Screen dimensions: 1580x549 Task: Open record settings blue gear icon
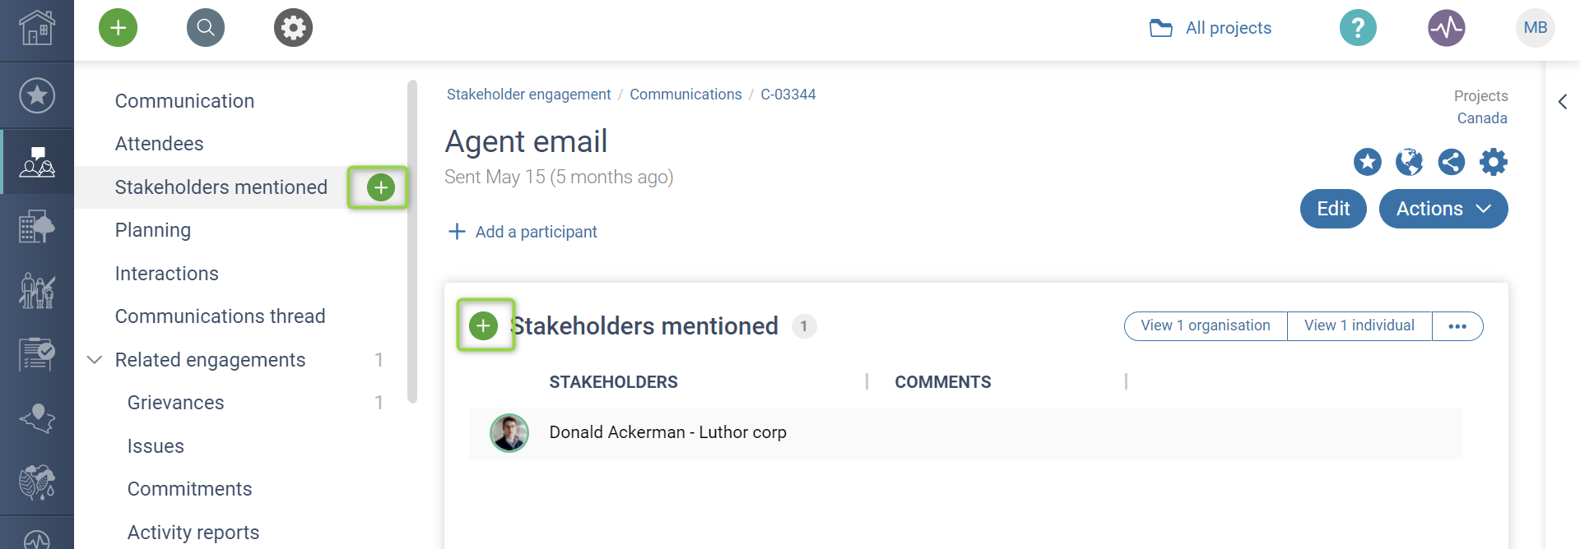[x=1493, y=162]
